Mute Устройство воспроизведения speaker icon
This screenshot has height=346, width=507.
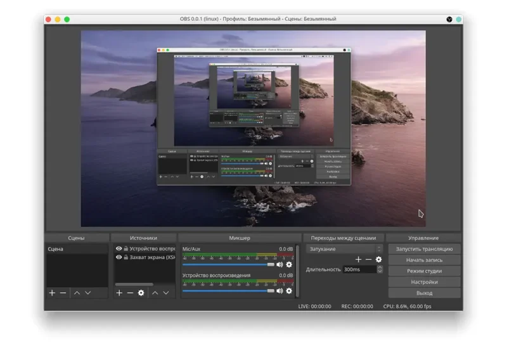(x=279, y=291)
